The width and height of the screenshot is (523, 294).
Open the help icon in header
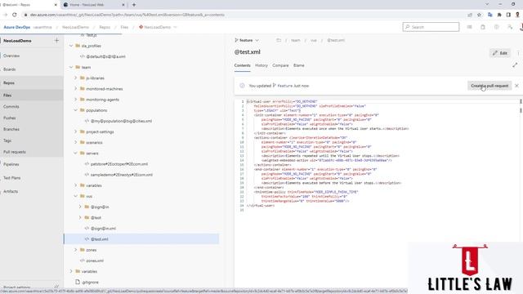[496, 27]
